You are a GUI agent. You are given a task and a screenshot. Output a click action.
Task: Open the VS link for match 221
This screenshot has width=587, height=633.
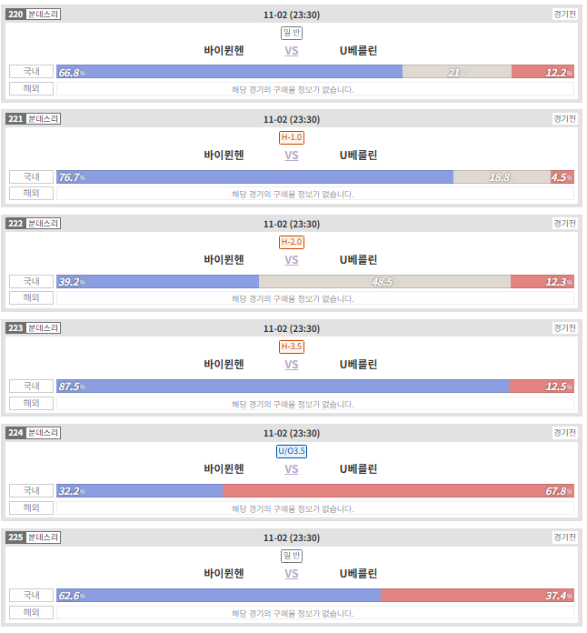tap(292, 156)
